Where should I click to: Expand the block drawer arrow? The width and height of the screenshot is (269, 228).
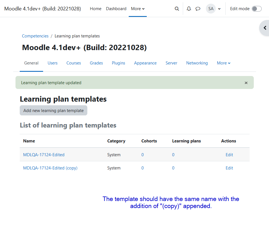point(265,28)
